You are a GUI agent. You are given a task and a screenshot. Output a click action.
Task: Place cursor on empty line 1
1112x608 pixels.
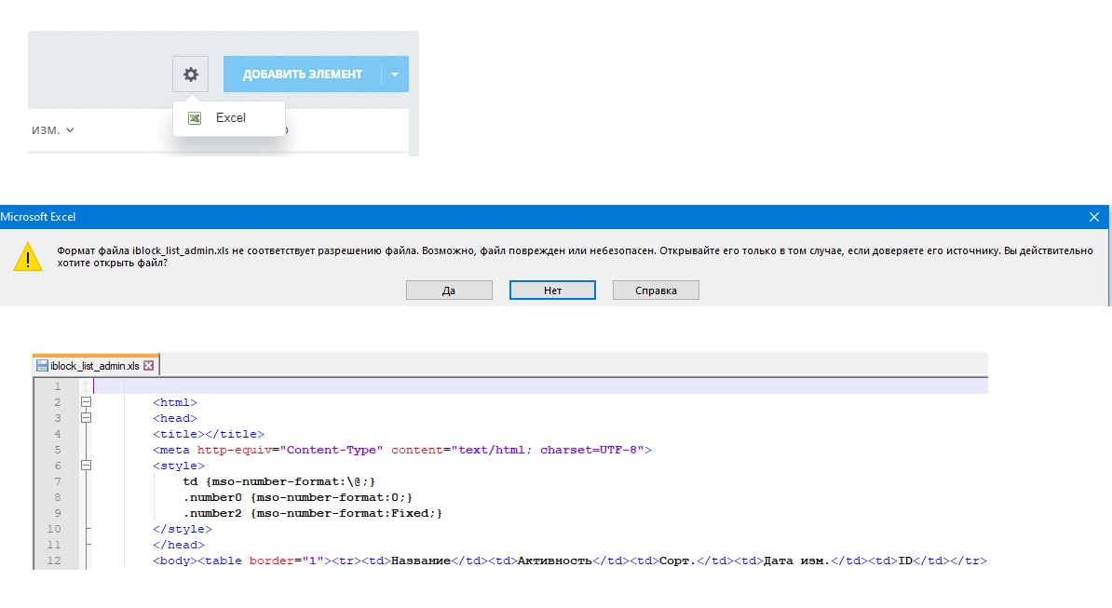[539, 387]
